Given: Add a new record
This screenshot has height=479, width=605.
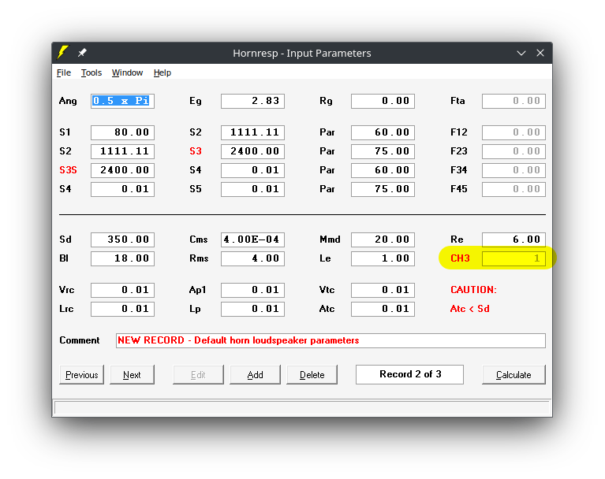Looking at the screenshot, I should [255, 374].
